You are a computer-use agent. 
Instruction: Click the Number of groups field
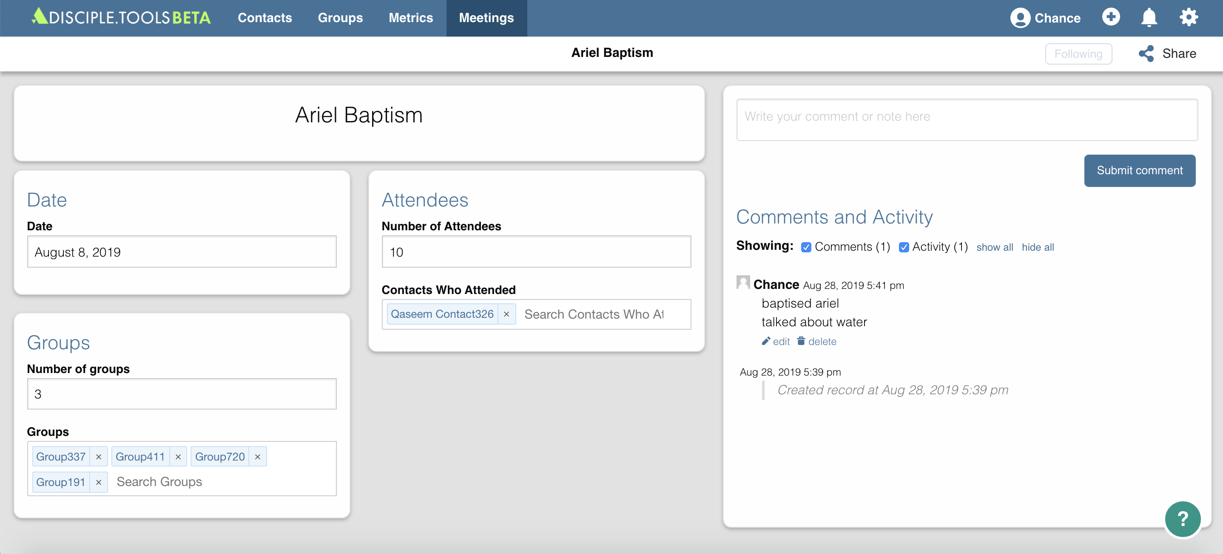(x=182, y=394)
